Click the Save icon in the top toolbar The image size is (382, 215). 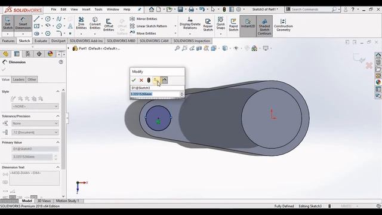pos(180,10)
